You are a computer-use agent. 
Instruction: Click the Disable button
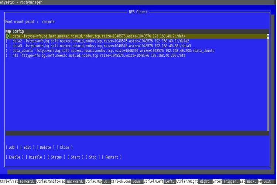coord(35,157)
